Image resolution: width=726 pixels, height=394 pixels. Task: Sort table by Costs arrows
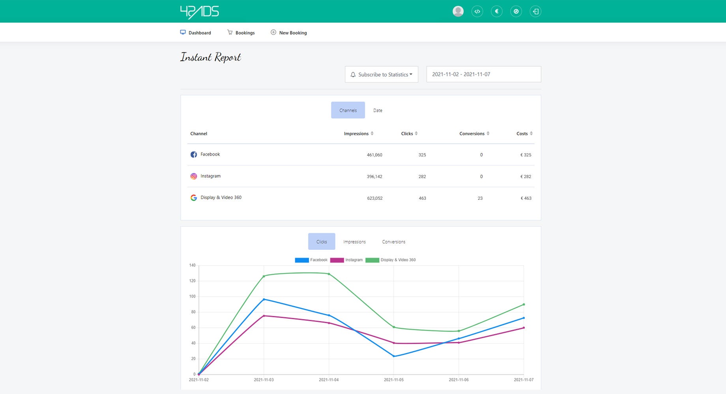531,134
